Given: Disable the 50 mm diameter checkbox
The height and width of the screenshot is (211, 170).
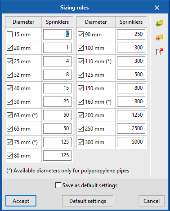Looking at the screenshot, I should (x=9, y=102).
